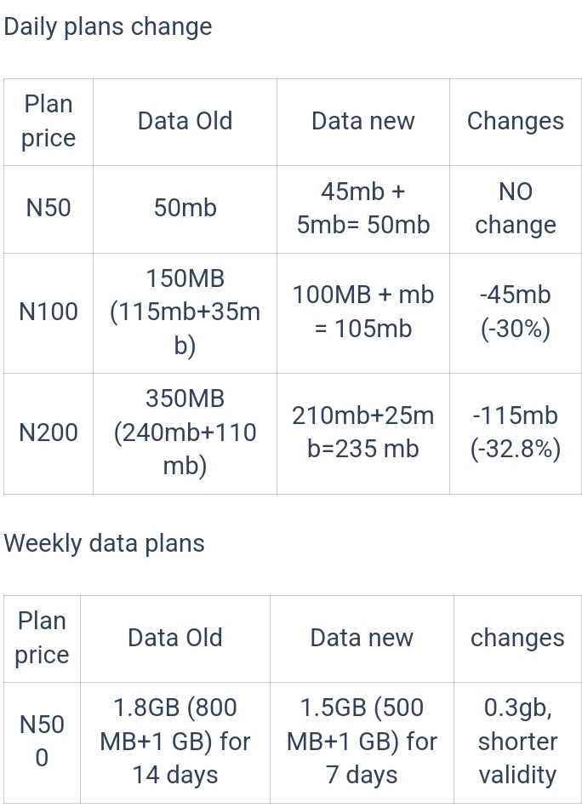Click the daily table 'Plan price' header

click(48, 122)
